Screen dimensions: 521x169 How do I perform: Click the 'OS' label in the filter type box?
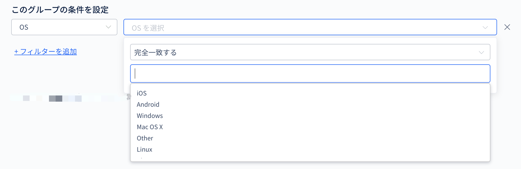coord(24,27)
